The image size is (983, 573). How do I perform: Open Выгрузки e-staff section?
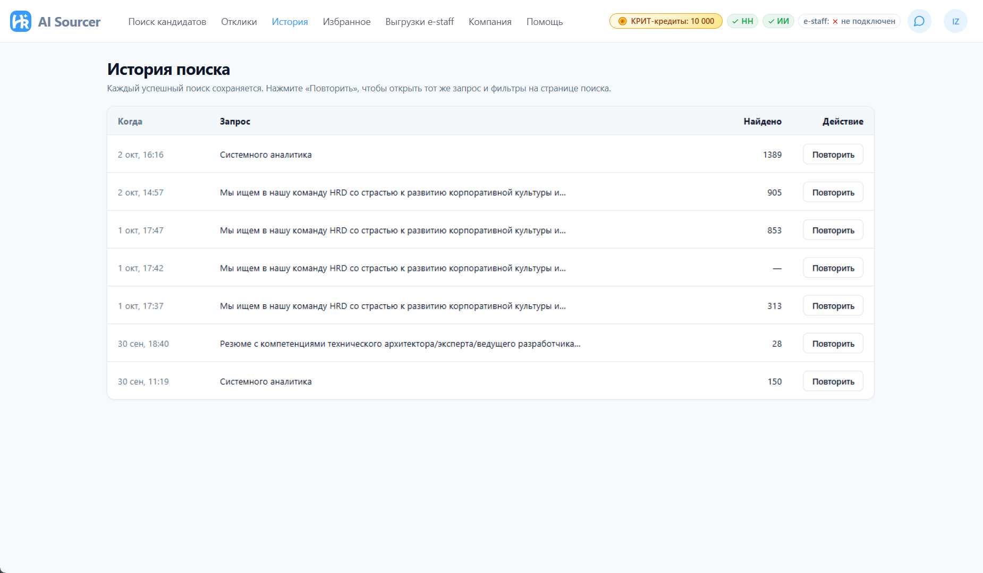pyautogui.click(x=419, y=22)
